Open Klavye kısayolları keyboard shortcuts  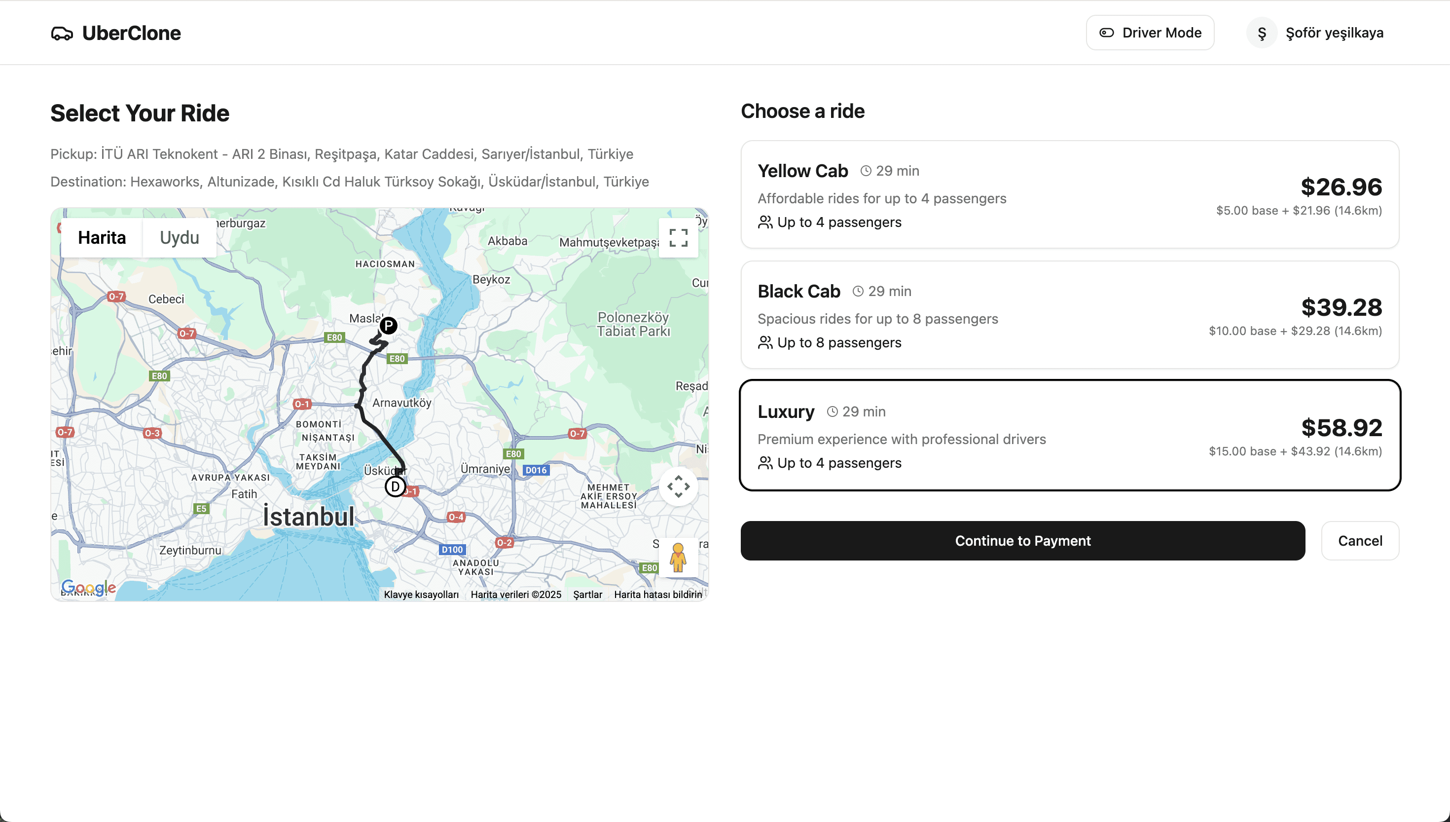click(x=421, y=595)
